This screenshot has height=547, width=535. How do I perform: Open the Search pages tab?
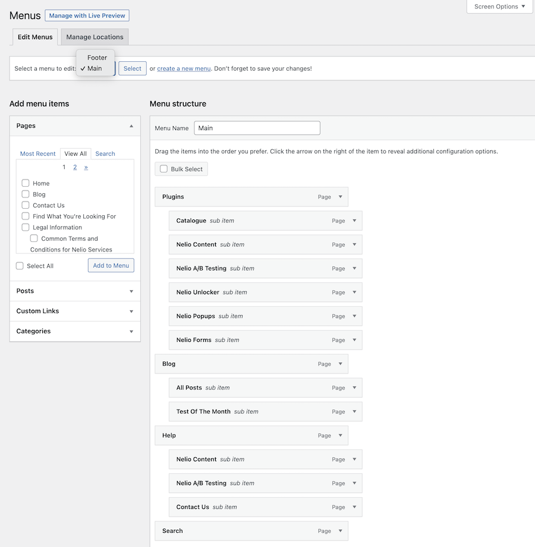click(x=105, y=153)
